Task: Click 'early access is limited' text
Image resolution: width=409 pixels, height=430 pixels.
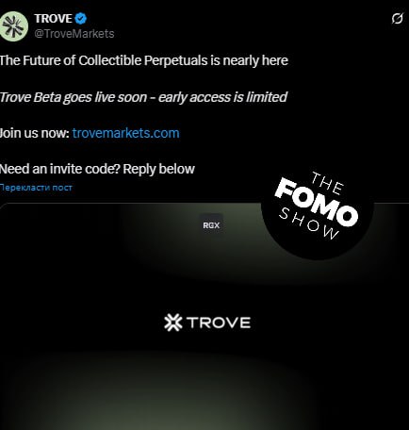Action: click(222, 97)
